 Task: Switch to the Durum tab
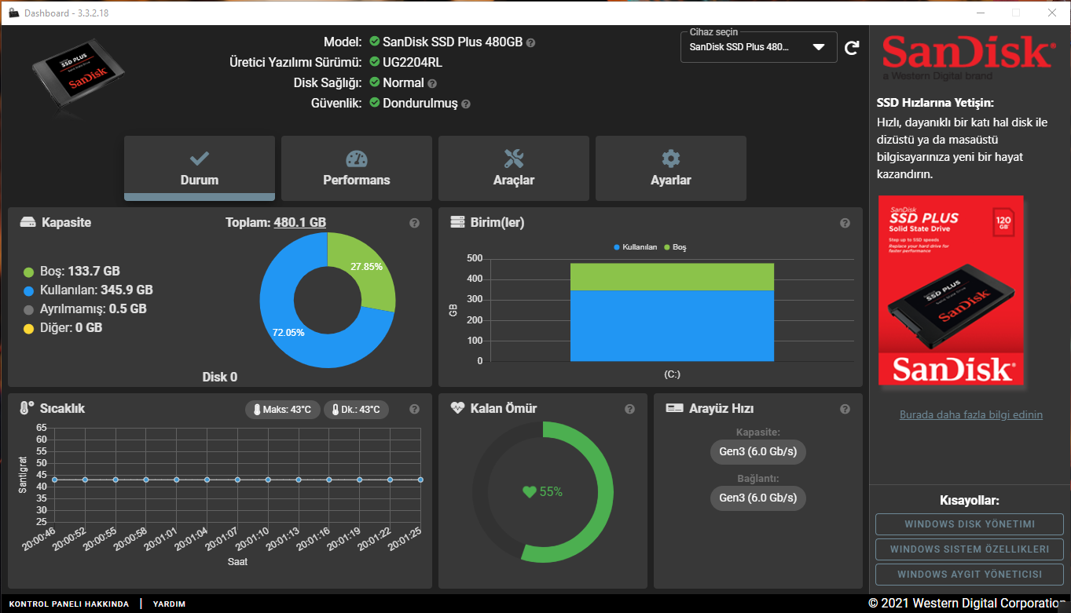tap(200, 168)
